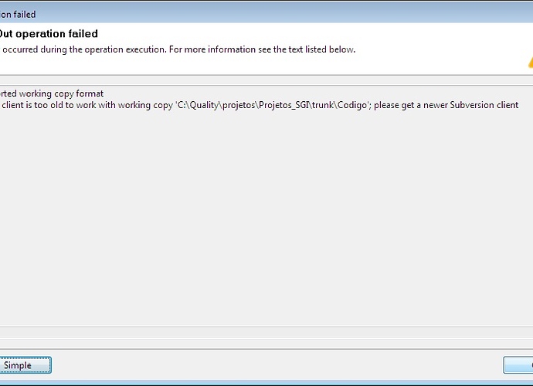The image size is (533, 386).
Task: Confirm with the cut-off OK button
Action: pos(518,365)
